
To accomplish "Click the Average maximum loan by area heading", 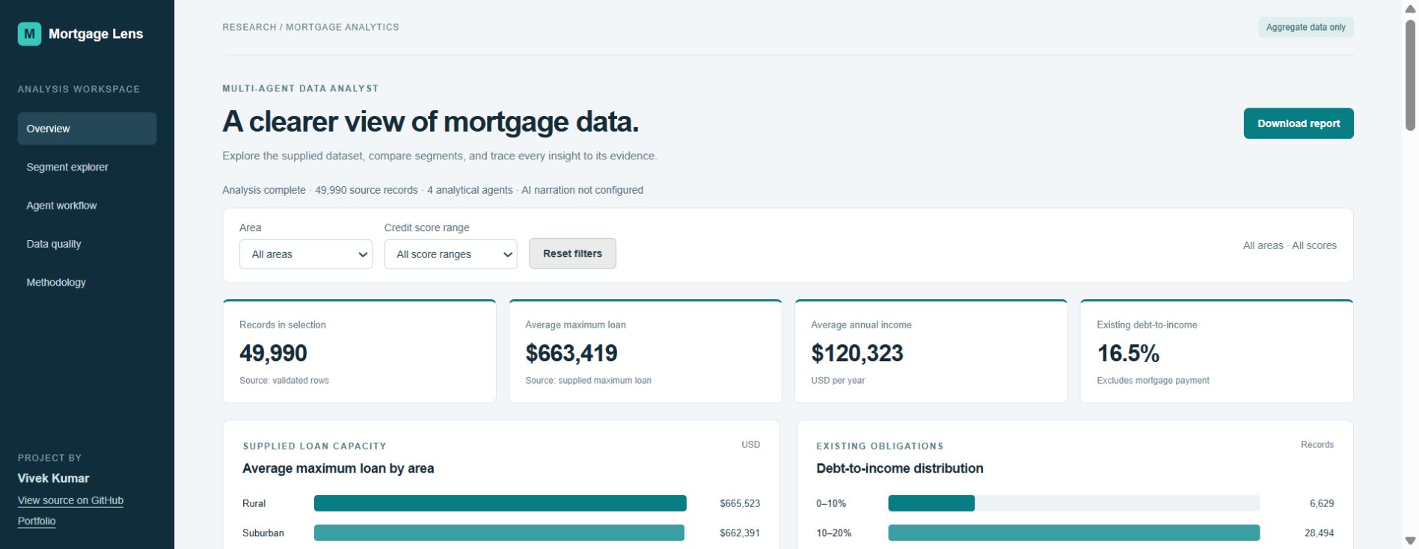I will (x=338, y=468).
